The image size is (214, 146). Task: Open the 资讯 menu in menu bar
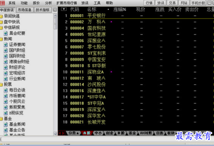pyautogui.click(x=85, y=3)
